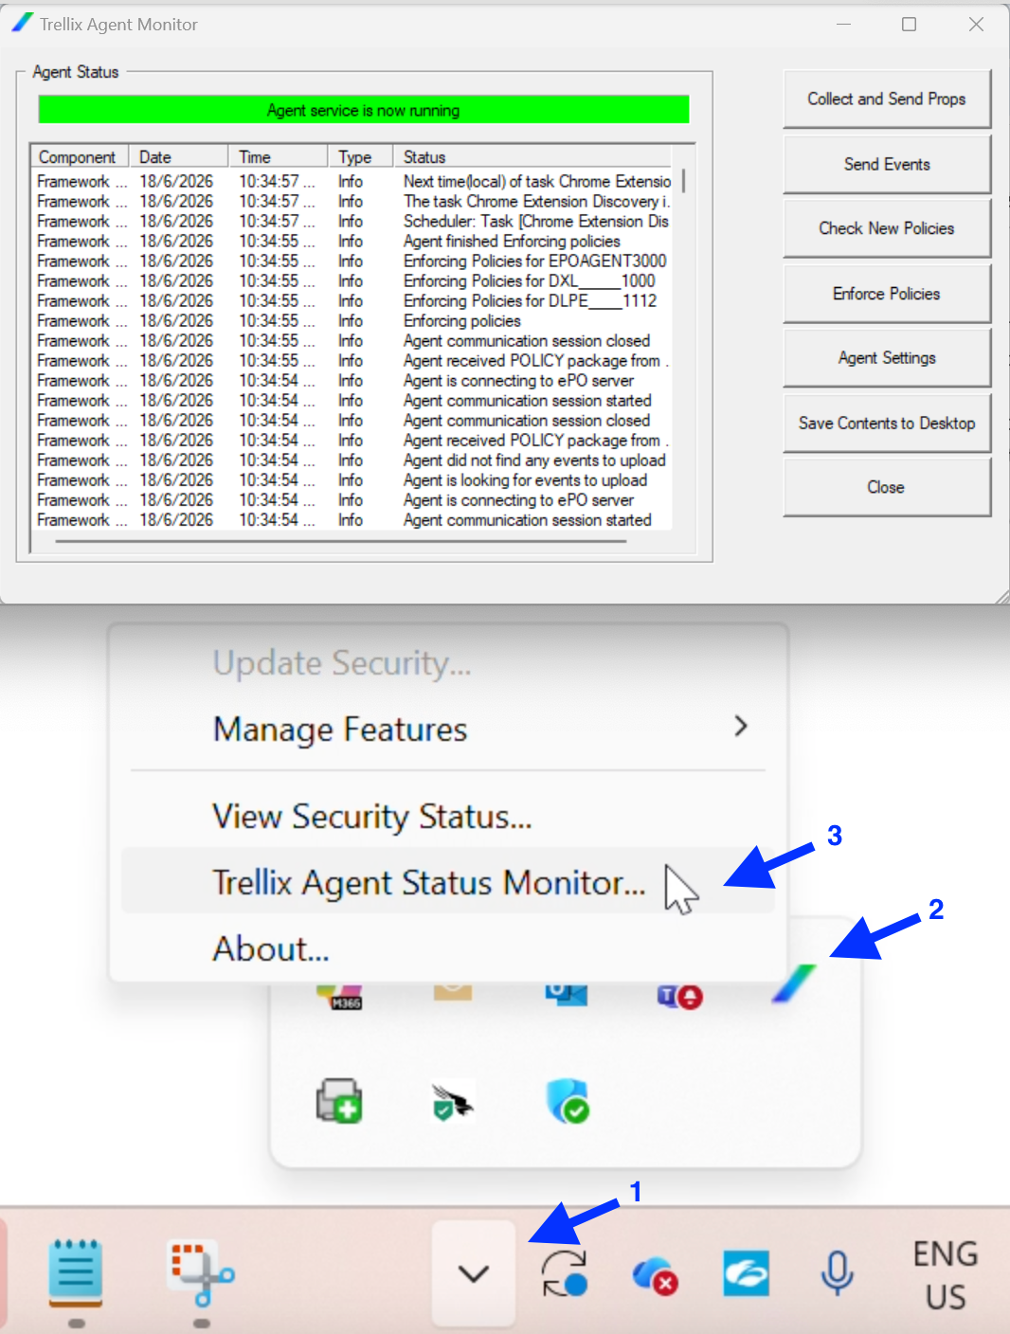Screen dimensions: 1010x1334
Task: Open Agent Settings
Action: pyautogui.click(x=887, y=357)
